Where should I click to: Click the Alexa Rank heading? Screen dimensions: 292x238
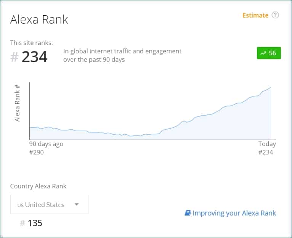click(39, 19)
